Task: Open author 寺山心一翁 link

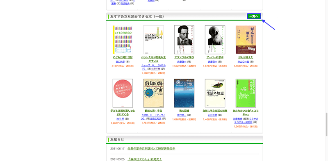Action: [x=244, y=62]
